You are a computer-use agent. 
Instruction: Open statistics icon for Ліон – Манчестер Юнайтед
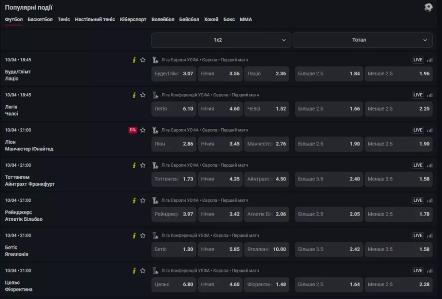pos(430,130)
